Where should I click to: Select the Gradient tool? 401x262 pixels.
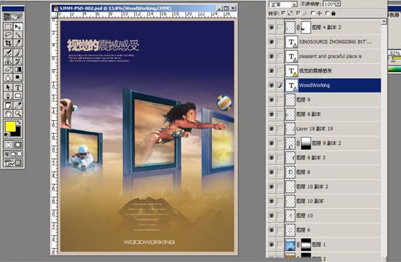click(x=18, y=69)
